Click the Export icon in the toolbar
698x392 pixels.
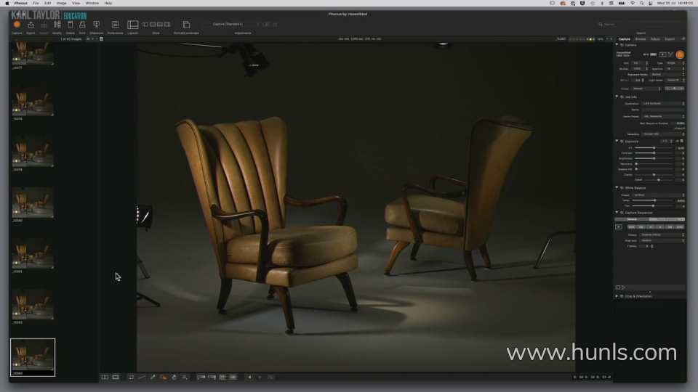coord(31,25)
